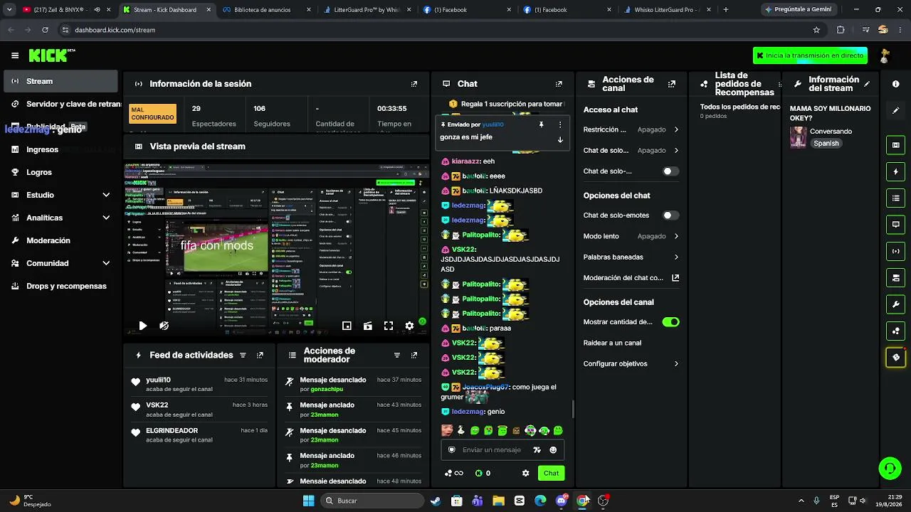Type in the Enviar un mensaje field
Viewport: 911px width, 512px height.
492,450
